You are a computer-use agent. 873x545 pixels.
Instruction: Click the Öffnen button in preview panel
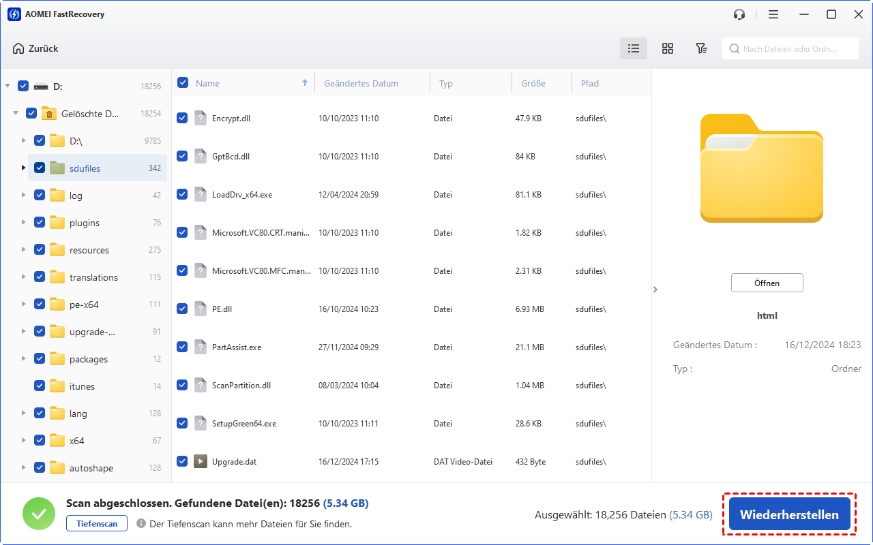[767, 283]
